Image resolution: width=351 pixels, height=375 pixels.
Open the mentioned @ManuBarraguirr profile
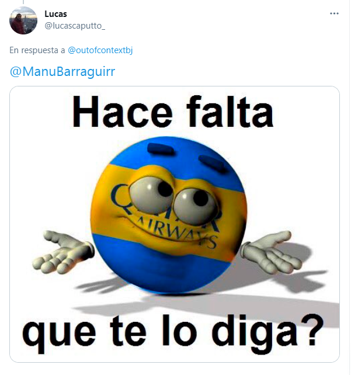pos(62,71)
